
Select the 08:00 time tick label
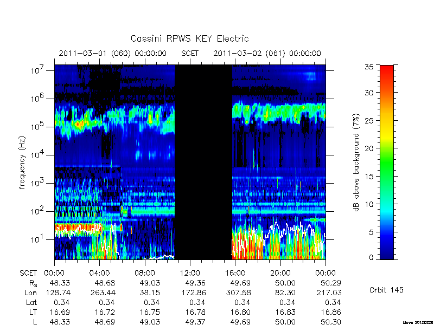[x=145, y=273]
